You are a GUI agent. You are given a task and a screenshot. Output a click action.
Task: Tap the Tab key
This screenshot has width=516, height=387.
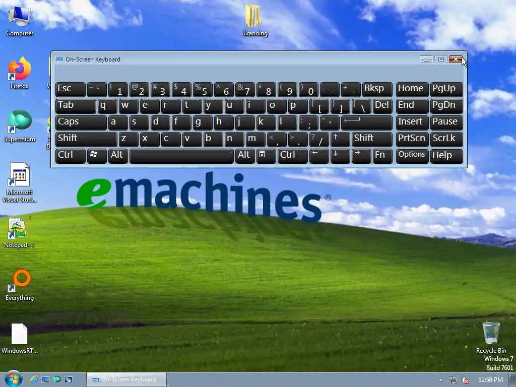coord(76,106)
